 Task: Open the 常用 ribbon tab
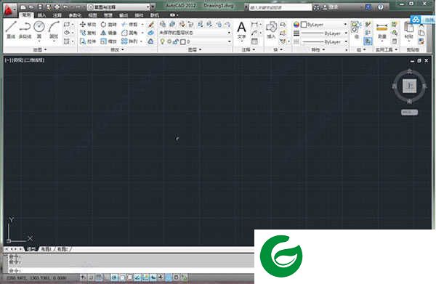[26, 15]
